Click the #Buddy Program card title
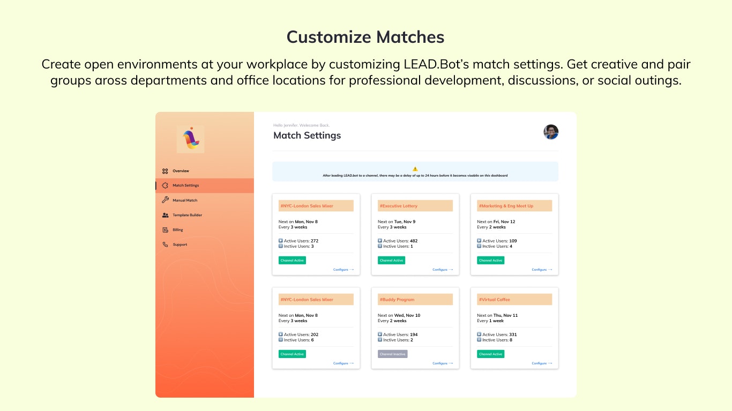This screenshot has height=411, width=732. coord(397,300)
